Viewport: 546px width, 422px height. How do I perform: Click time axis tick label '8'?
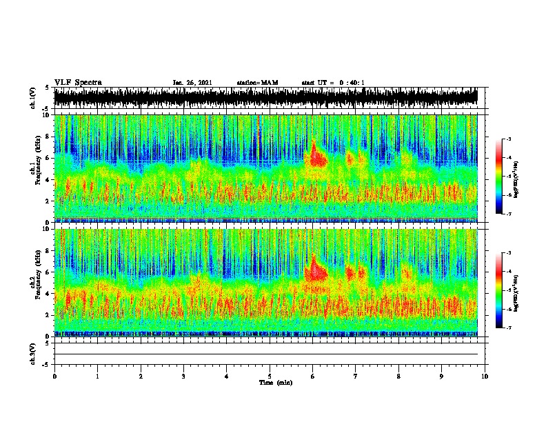tap(398, 376)
